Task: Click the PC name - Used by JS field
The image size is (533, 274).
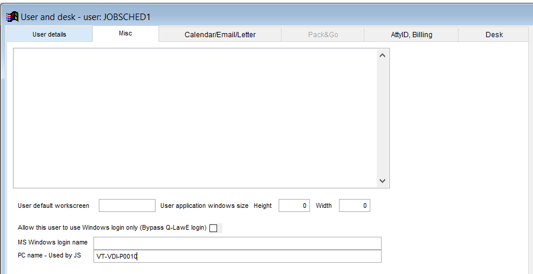Action: point(237,256)
